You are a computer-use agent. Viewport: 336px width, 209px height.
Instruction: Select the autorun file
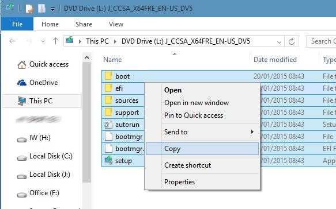127,125
